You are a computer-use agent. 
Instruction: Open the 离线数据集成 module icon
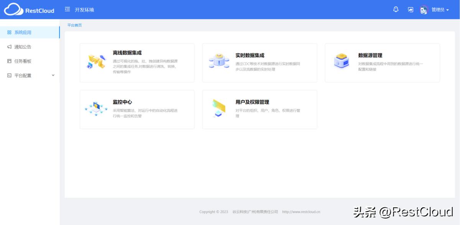[x=95, y=61]
